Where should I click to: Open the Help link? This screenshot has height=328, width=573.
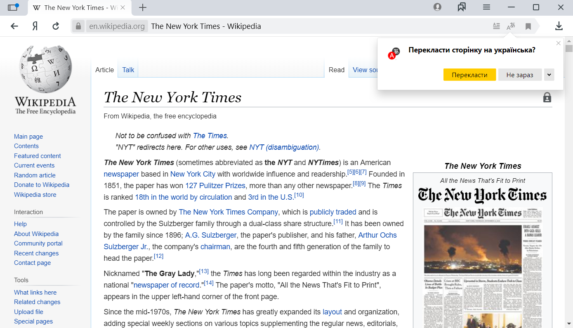20,224
